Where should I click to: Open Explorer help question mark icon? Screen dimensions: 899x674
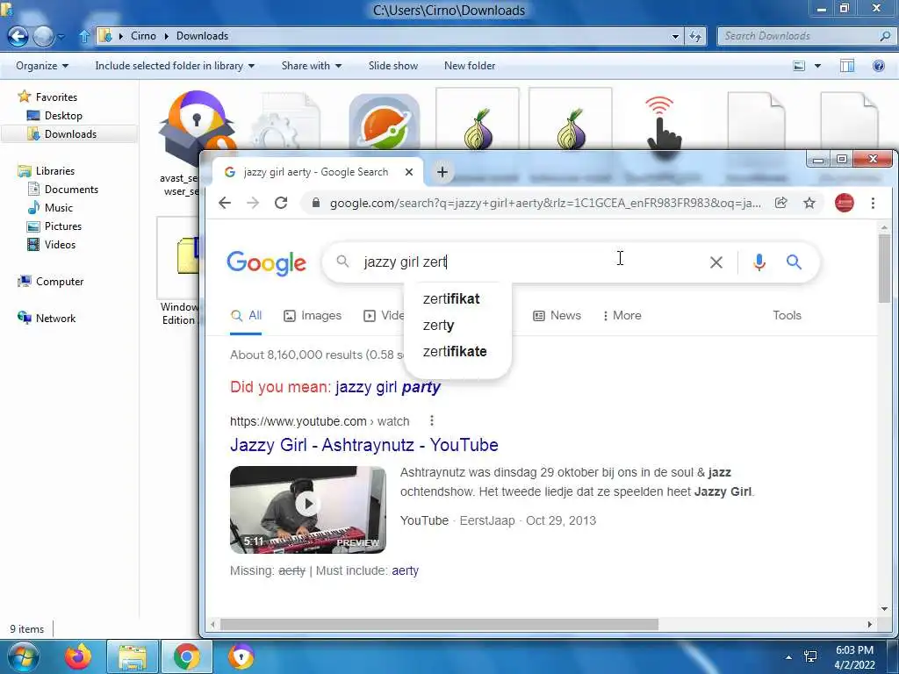[878, 66]
